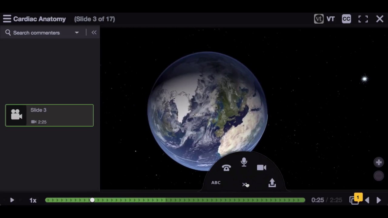Play the slide conversation
388x218 pixels.
pyautogui.click(x=12, y=200)
